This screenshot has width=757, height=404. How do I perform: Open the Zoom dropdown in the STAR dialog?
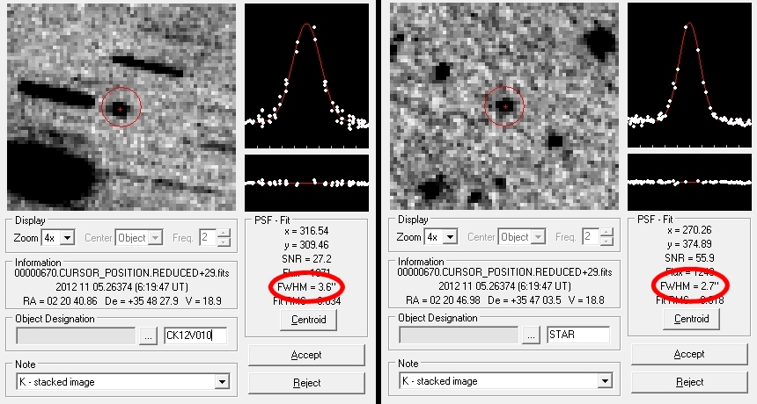450,237
